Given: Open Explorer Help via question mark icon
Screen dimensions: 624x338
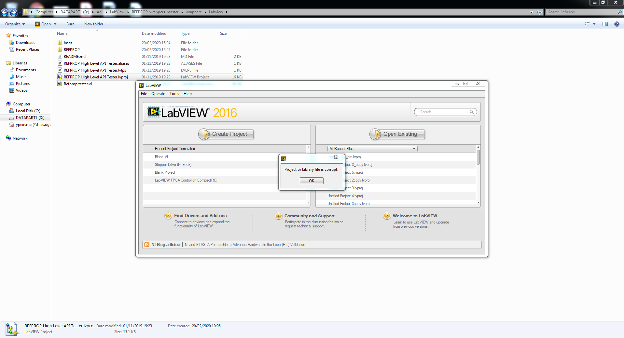Looking at the screenshot, I should point(617,24).
